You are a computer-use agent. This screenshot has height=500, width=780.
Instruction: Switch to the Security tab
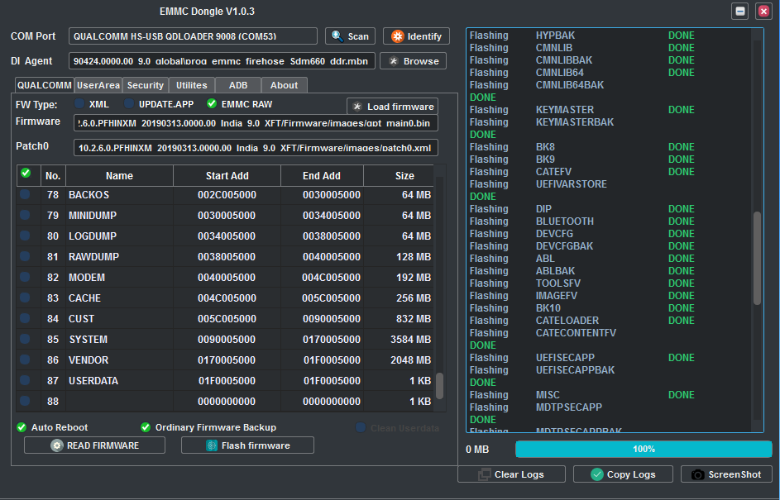146,85
